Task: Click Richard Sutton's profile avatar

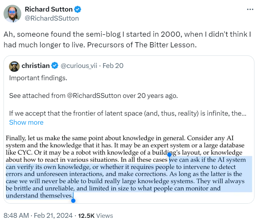Action: point(13,14)
